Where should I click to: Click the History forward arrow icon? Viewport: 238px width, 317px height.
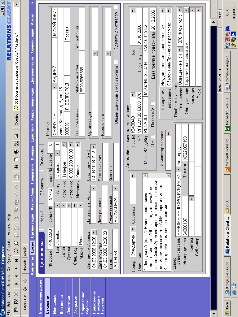[x=25, y=281]
